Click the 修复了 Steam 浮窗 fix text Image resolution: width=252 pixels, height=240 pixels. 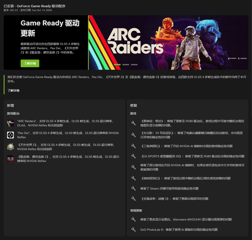click(x=169, y=188)
